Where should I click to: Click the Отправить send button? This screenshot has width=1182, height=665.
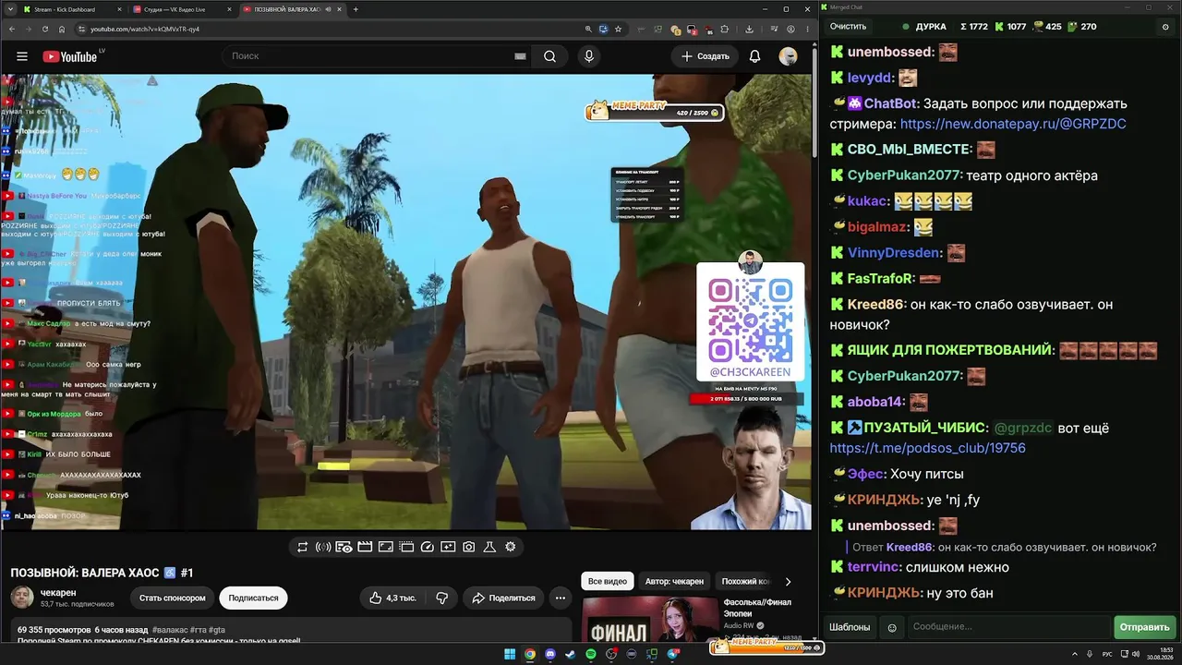coord(1144,627)
